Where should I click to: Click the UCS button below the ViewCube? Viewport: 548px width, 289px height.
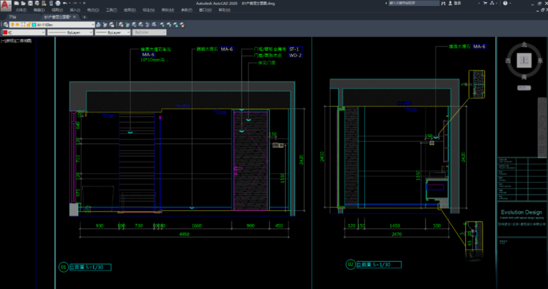pos(525,88)
